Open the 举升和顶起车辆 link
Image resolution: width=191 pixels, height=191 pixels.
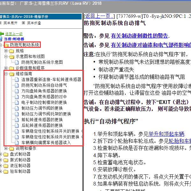click(166, 134)
